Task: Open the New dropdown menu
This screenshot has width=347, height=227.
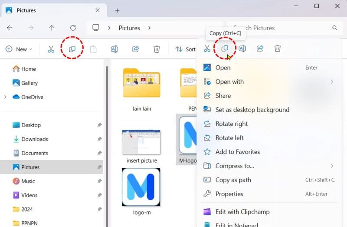Action: point(19,49)
